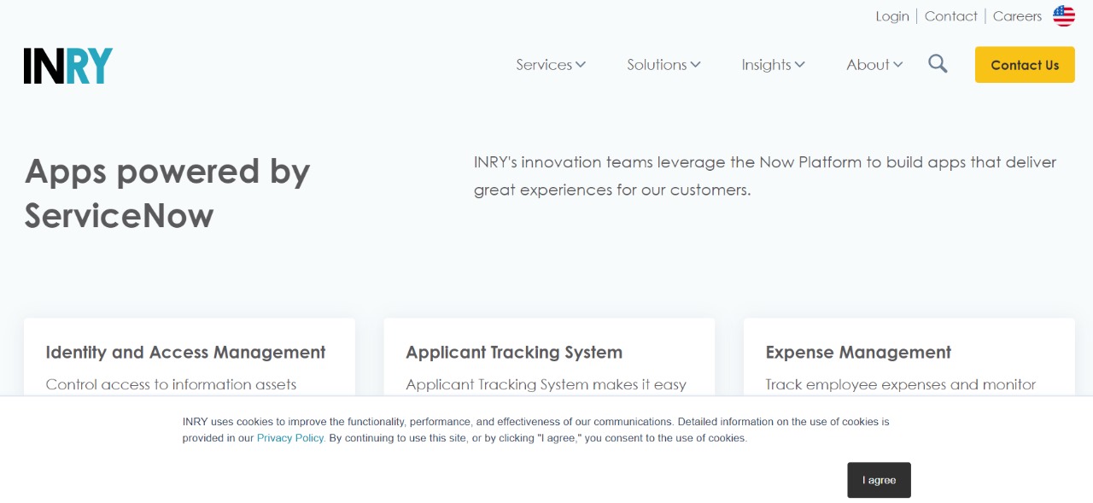Click the chevron arrow beside Services

tap(581, 65)
